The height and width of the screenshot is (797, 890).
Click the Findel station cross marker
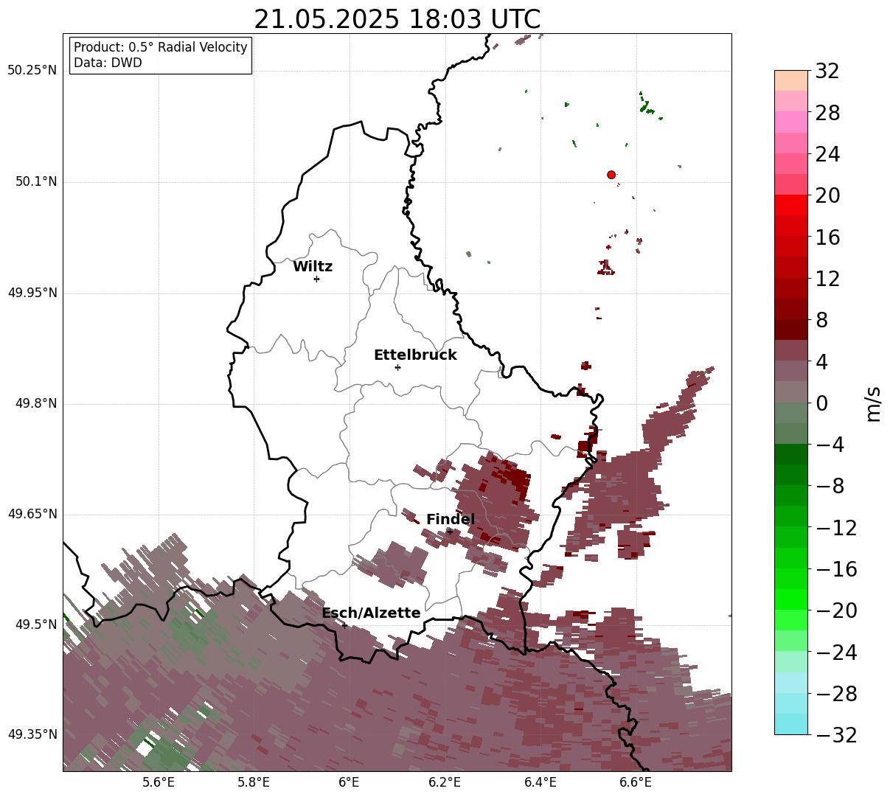coord(450,531)
